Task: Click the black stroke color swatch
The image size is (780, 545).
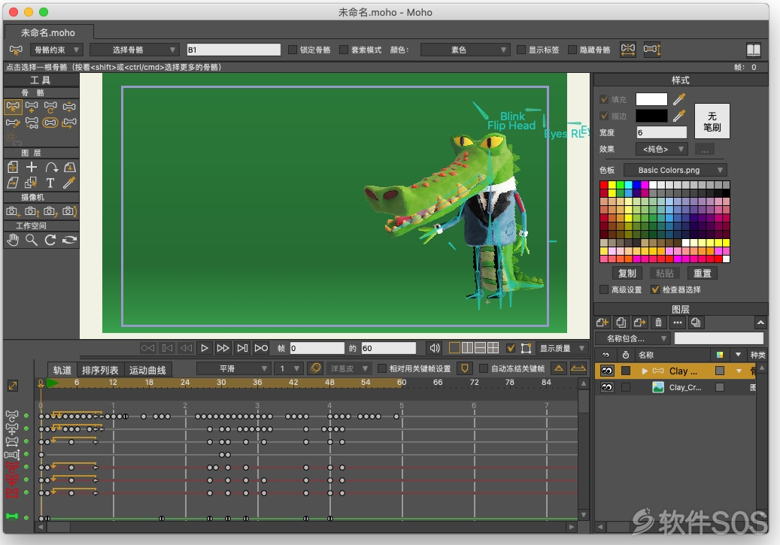Action: pos(651,116)
